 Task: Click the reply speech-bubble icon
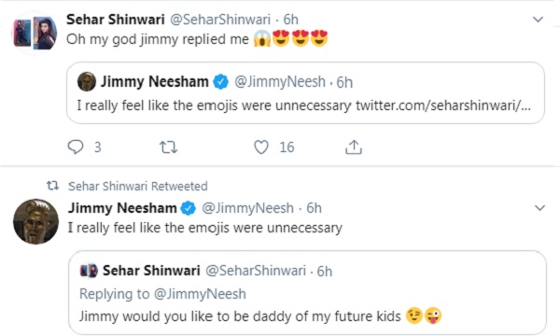point(76,147)
